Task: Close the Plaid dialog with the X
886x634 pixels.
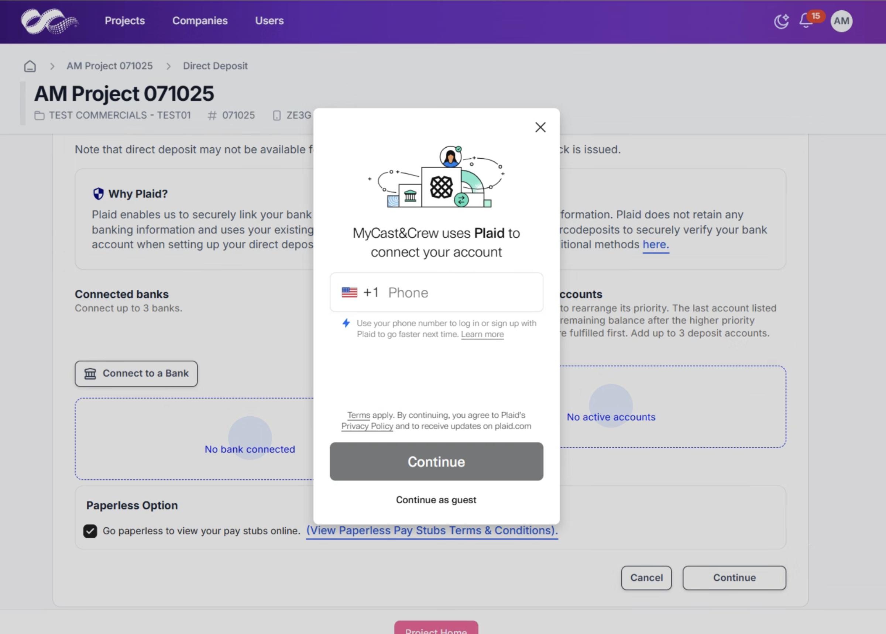Action: click(540, 127)
